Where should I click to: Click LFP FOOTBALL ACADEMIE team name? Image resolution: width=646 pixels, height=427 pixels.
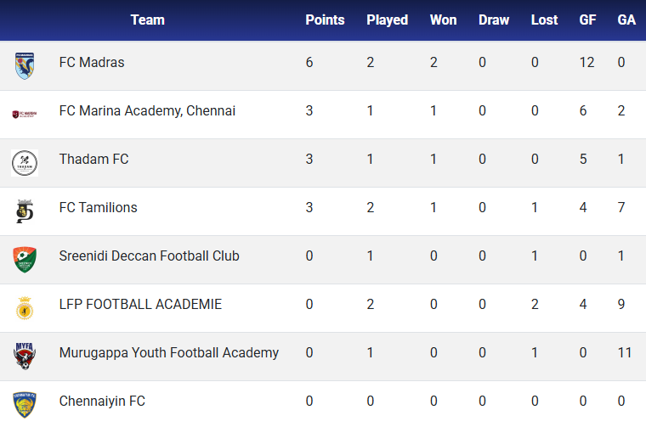coord(140,305)
